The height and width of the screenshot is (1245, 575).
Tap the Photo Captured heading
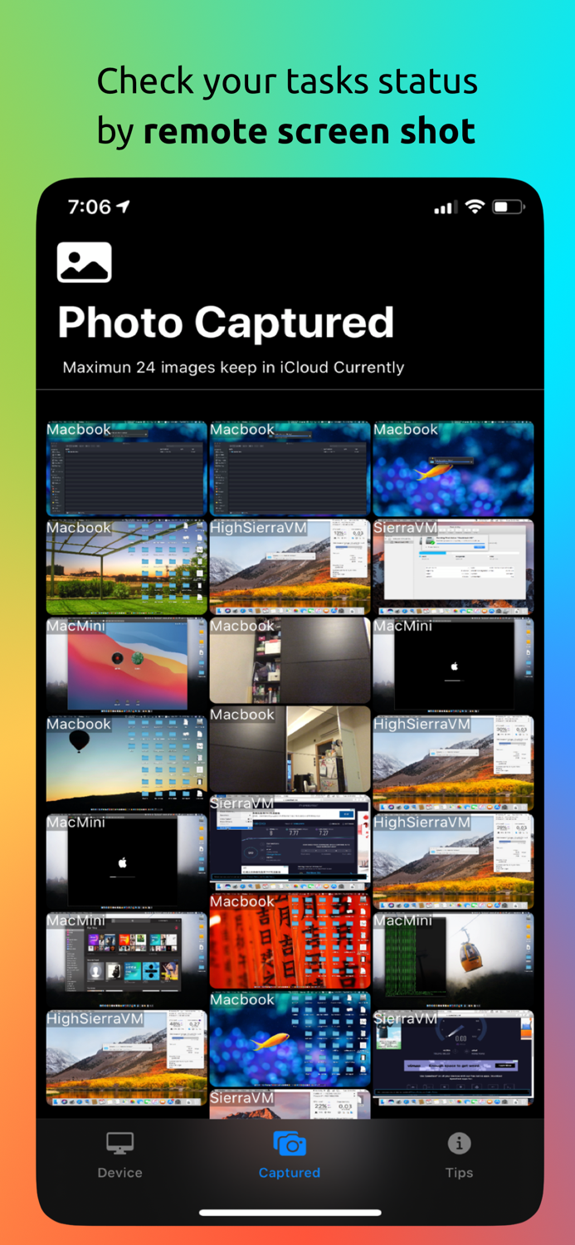point(226,322)
